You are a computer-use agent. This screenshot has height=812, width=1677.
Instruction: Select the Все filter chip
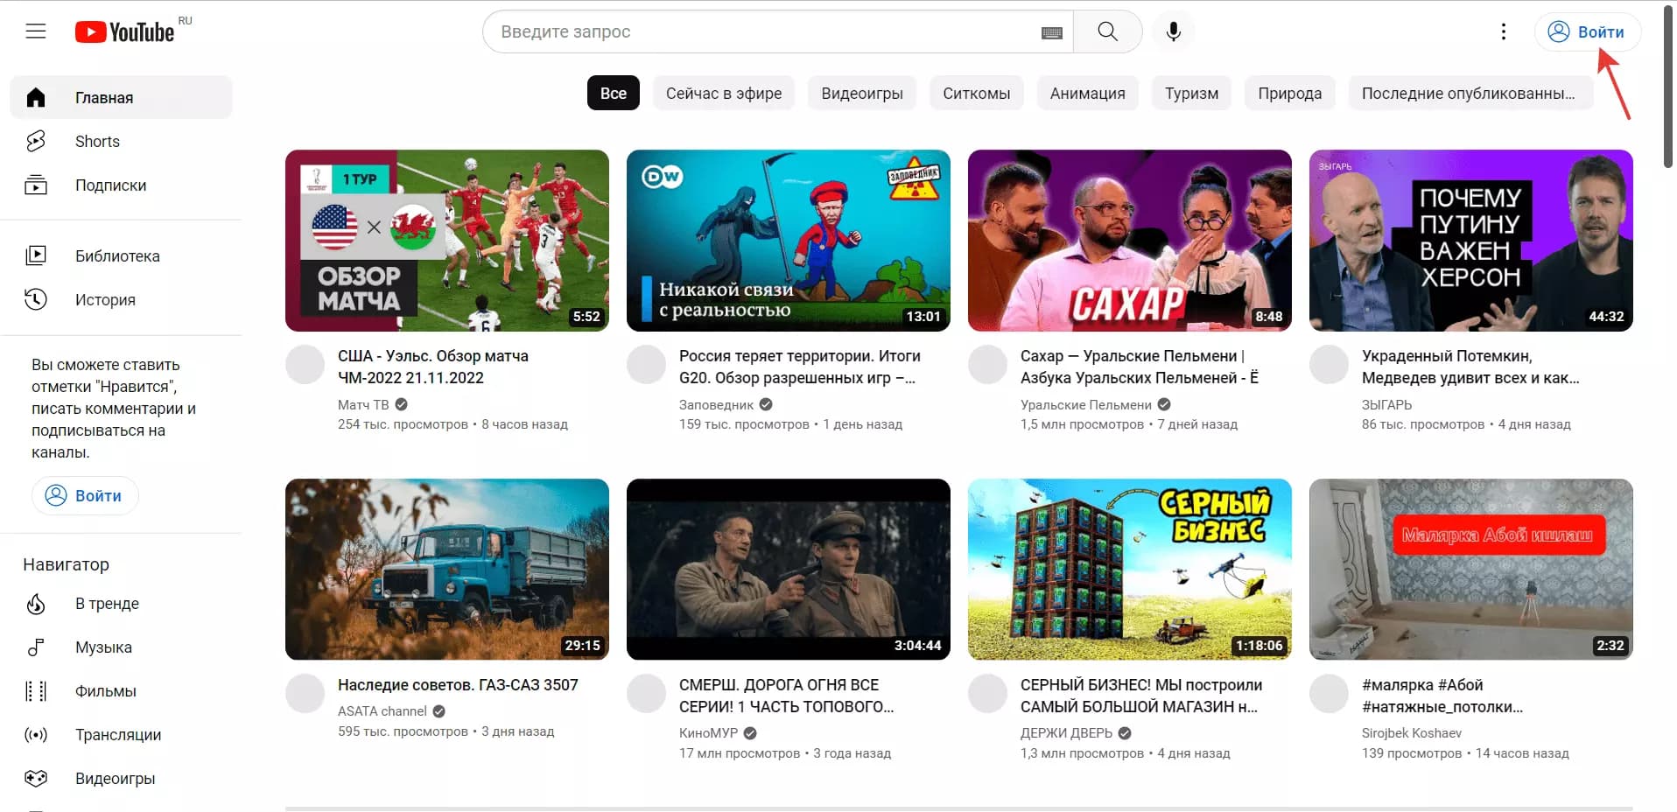click(614, 93)
